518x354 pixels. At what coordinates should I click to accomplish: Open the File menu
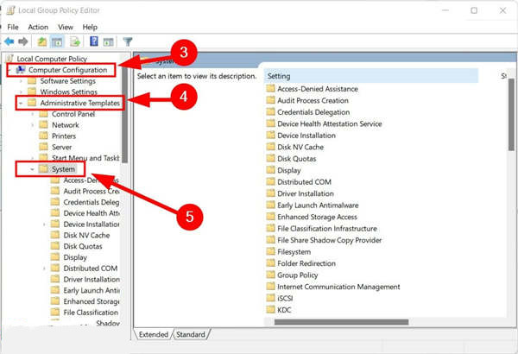click(13, 27)
